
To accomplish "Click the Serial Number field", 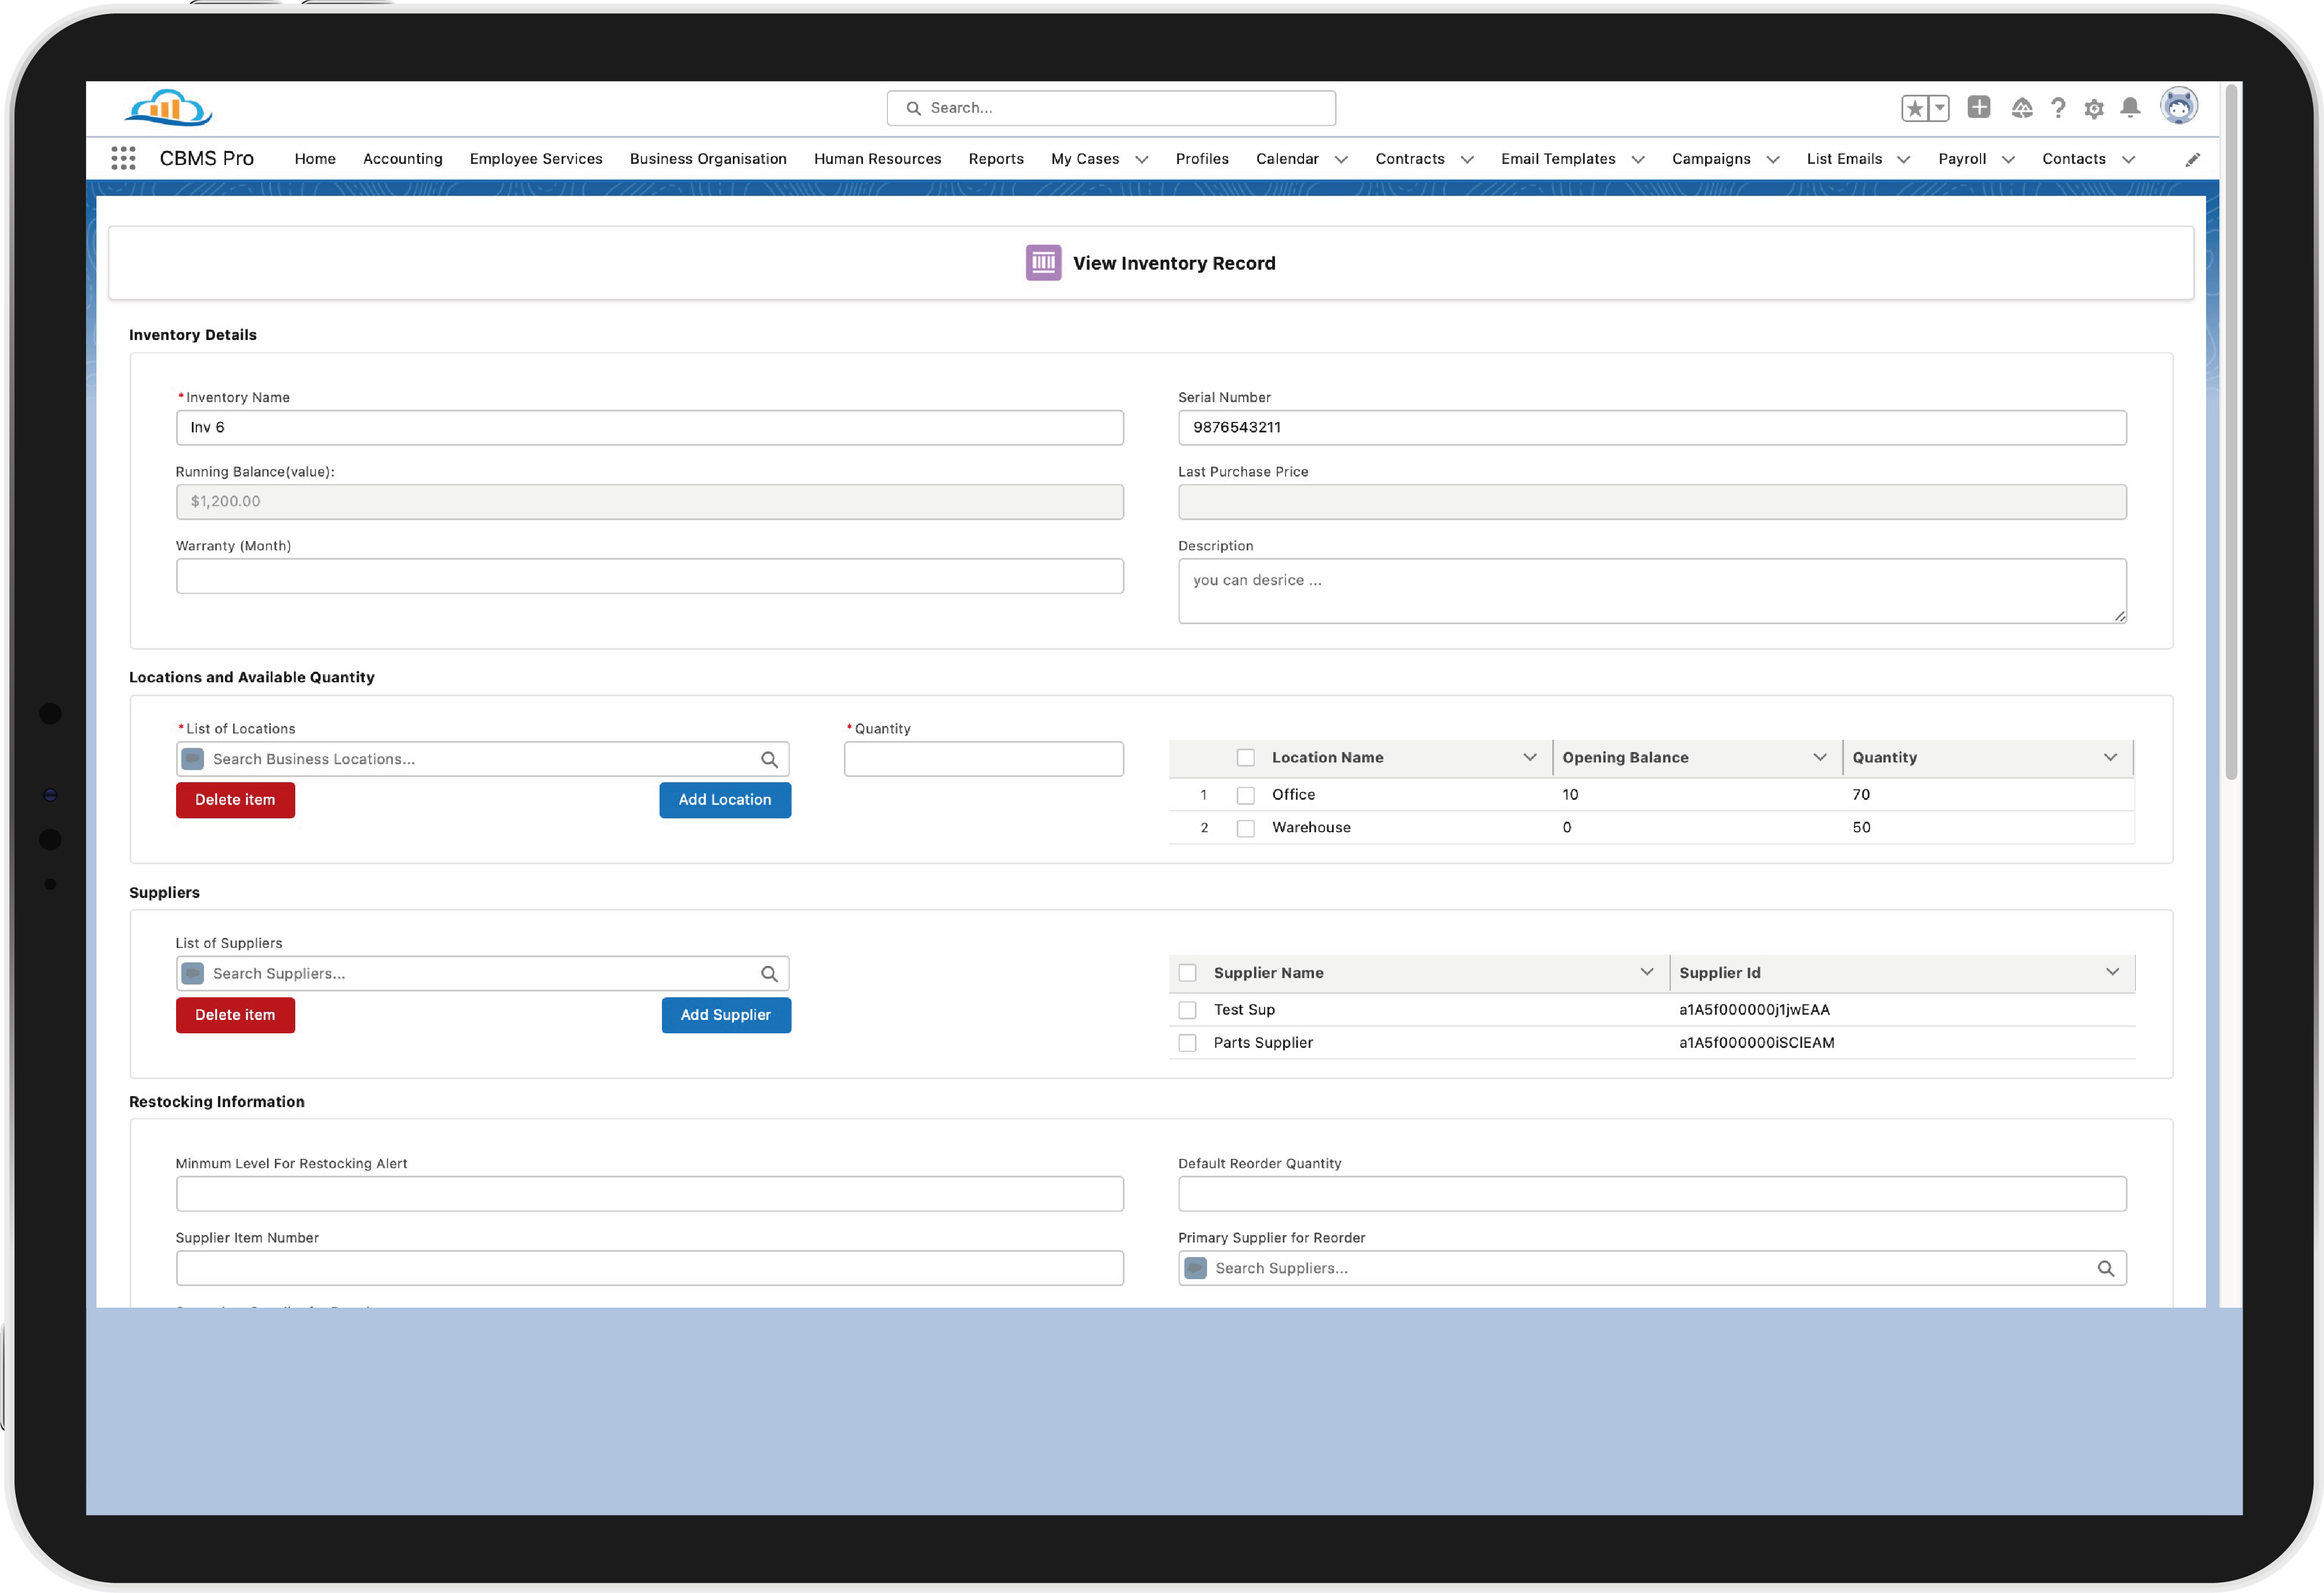I will 1652,428.
